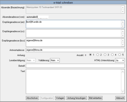Click the Empfängeradresse (cc) field
Image resolution: width=127 pixels, height=102 pixels.
74,33
